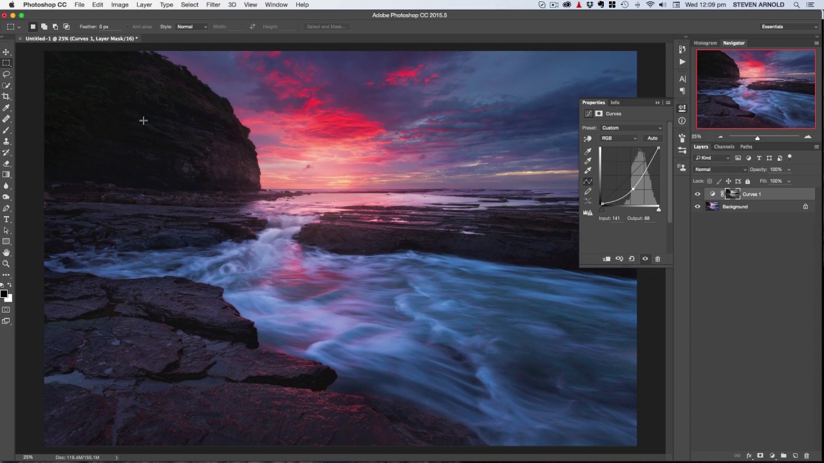Select the Hand tool

click(x=6, y=253)
